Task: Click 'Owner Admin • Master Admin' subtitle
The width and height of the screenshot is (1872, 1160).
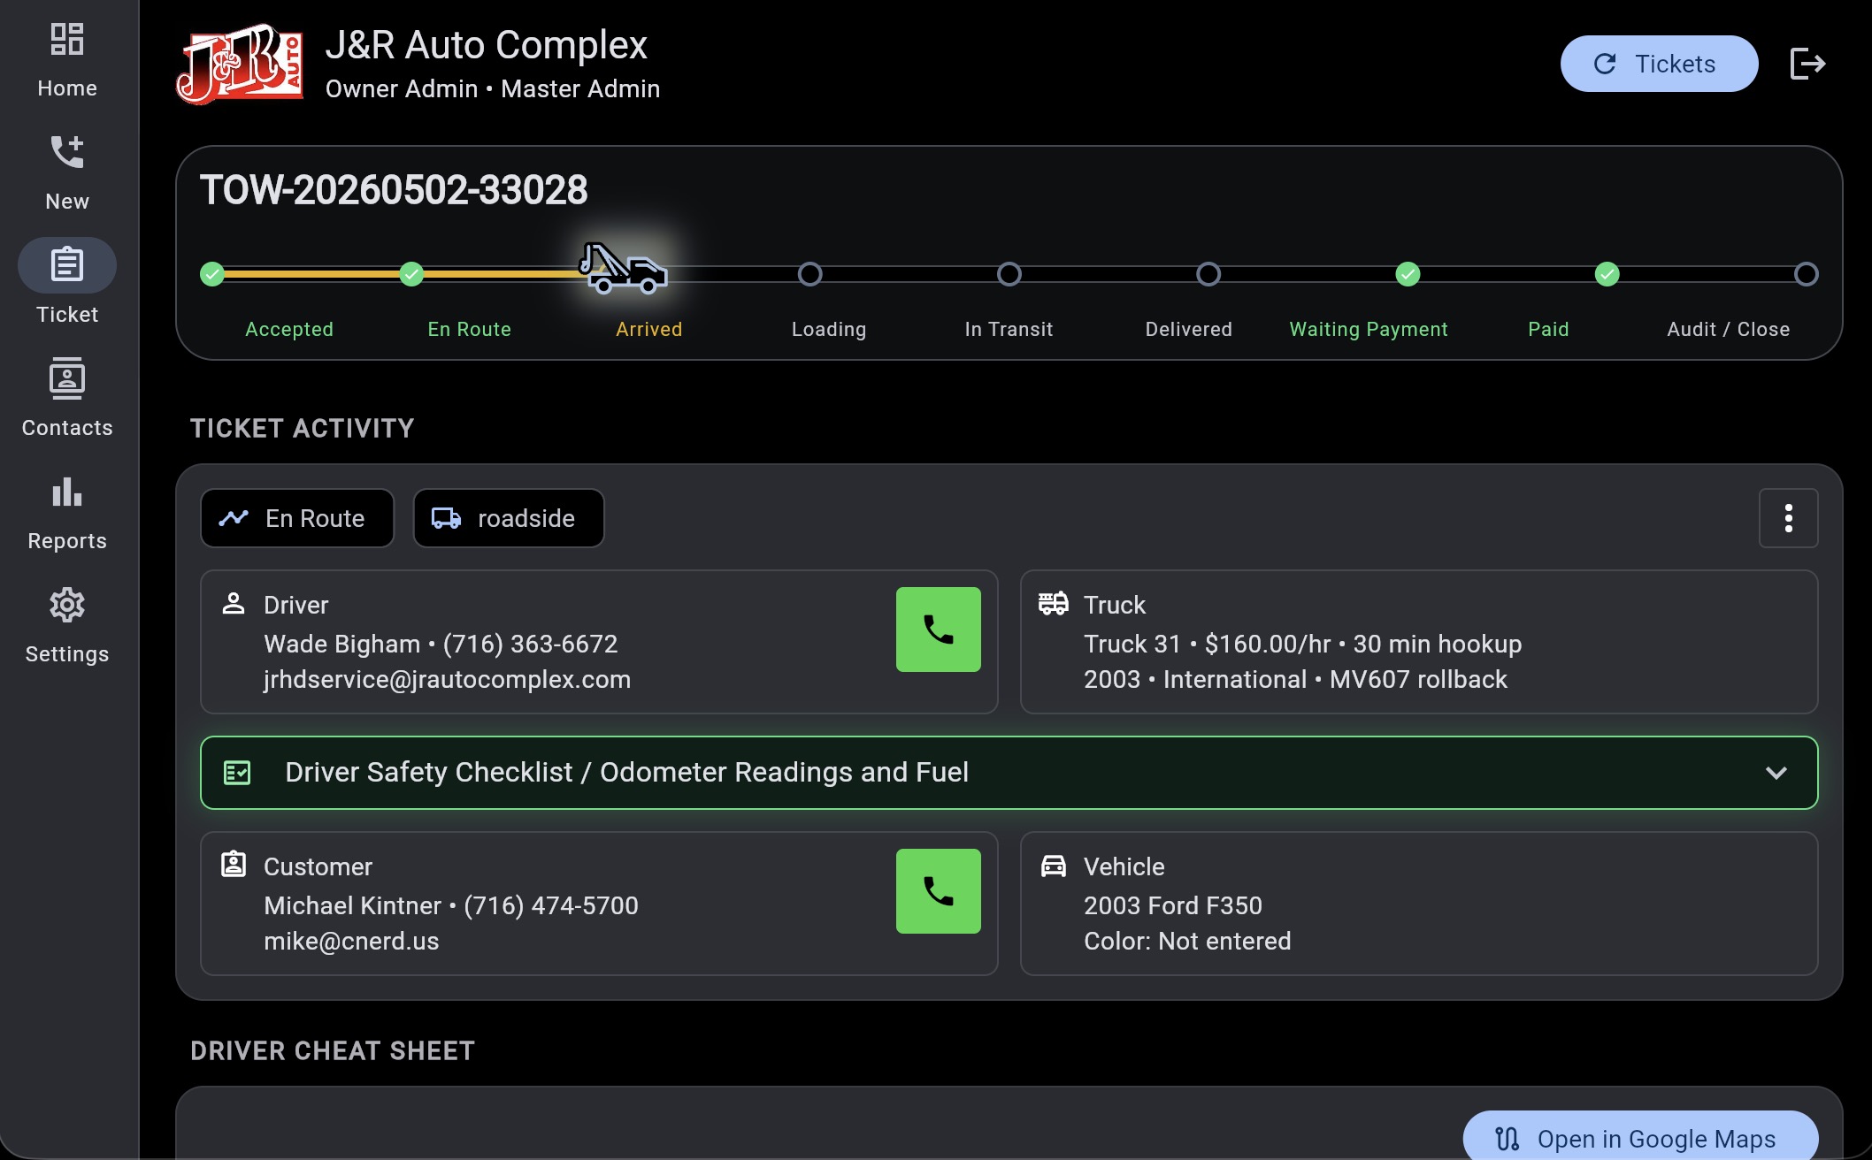Action: 493,88
